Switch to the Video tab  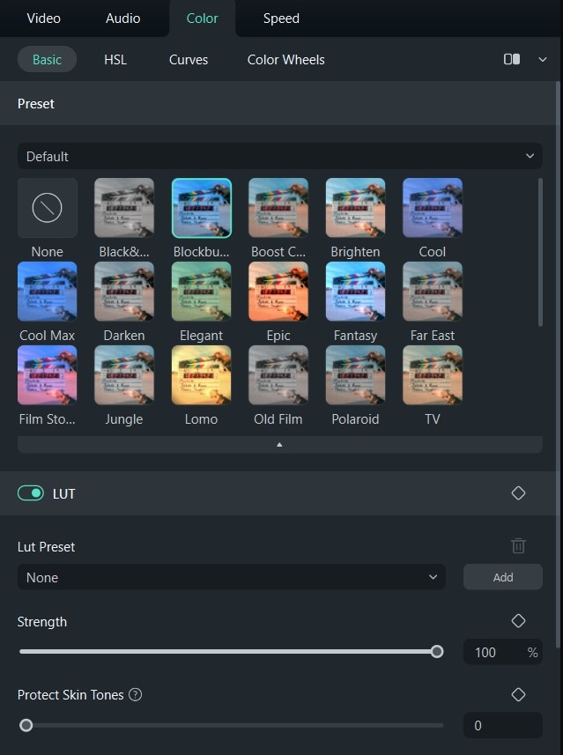43,19
